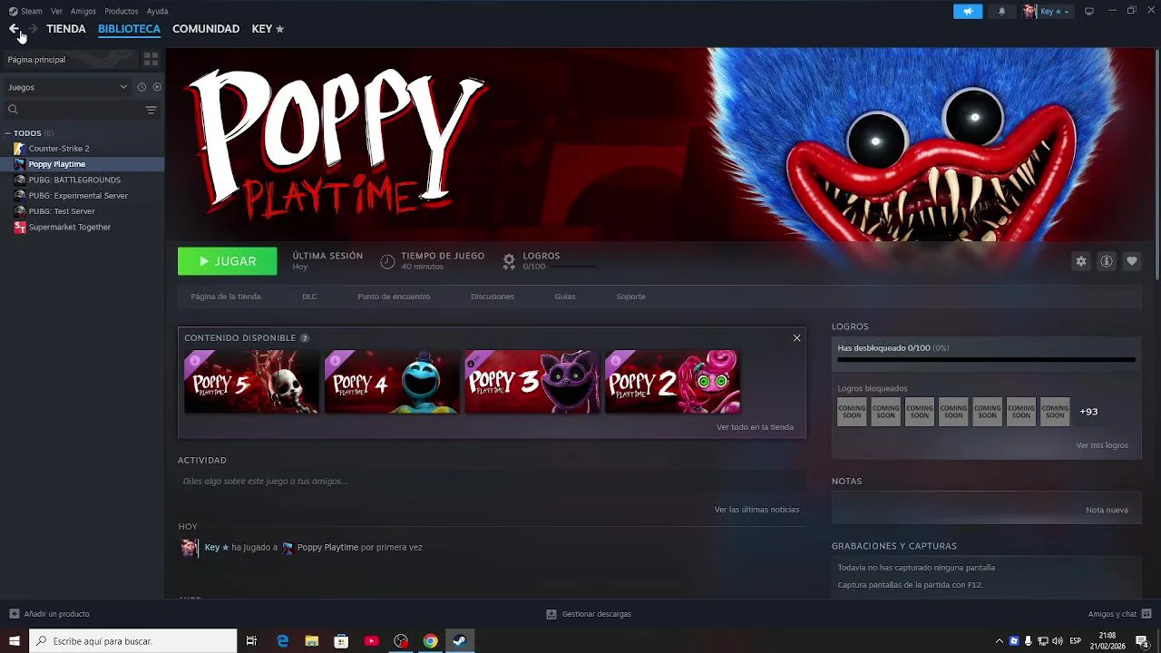Viewport: 1161px width, 653px height.
Task: Show recent games clock filter
Action: [141, 87]
